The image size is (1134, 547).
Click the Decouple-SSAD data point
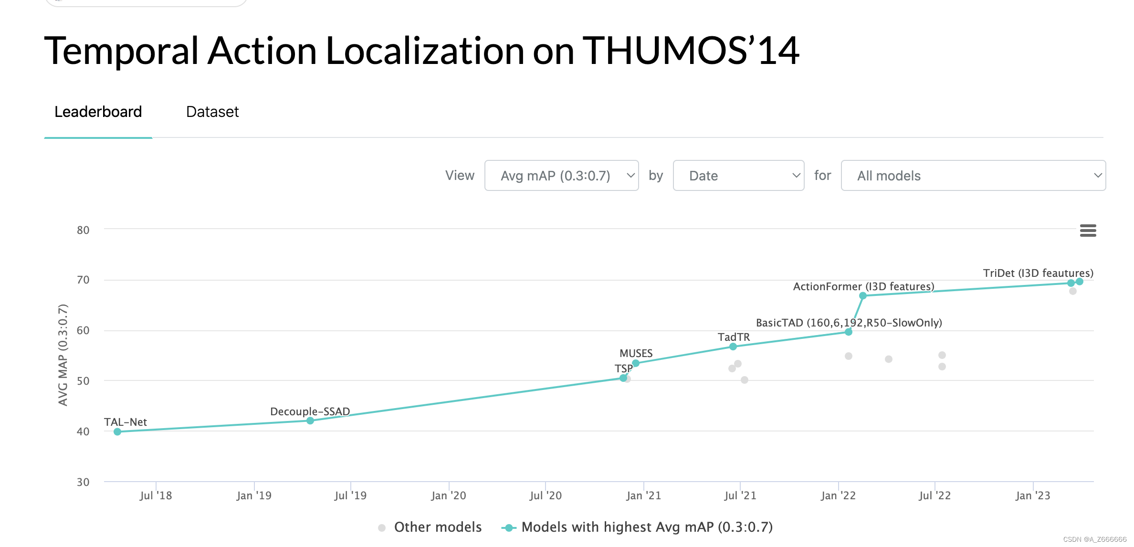[x=310, y=421]
